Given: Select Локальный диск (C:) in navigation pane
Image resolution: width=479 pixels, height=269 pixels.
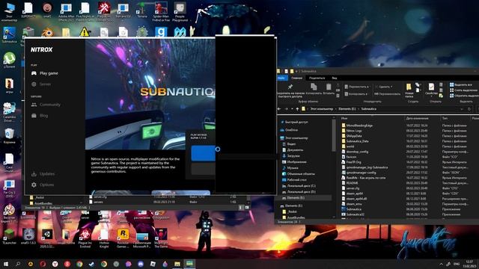Looking at the screenshot, I should click(x=301, y=186).
